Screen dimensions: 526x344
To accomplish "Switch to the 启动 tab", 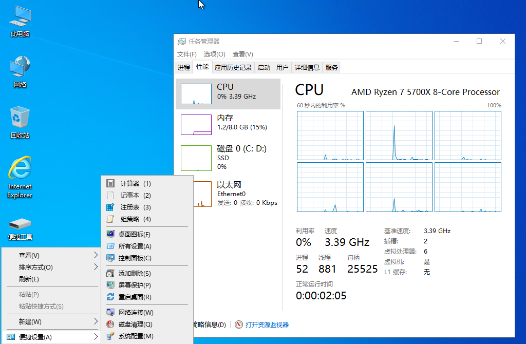I will [x=264, y=67].
